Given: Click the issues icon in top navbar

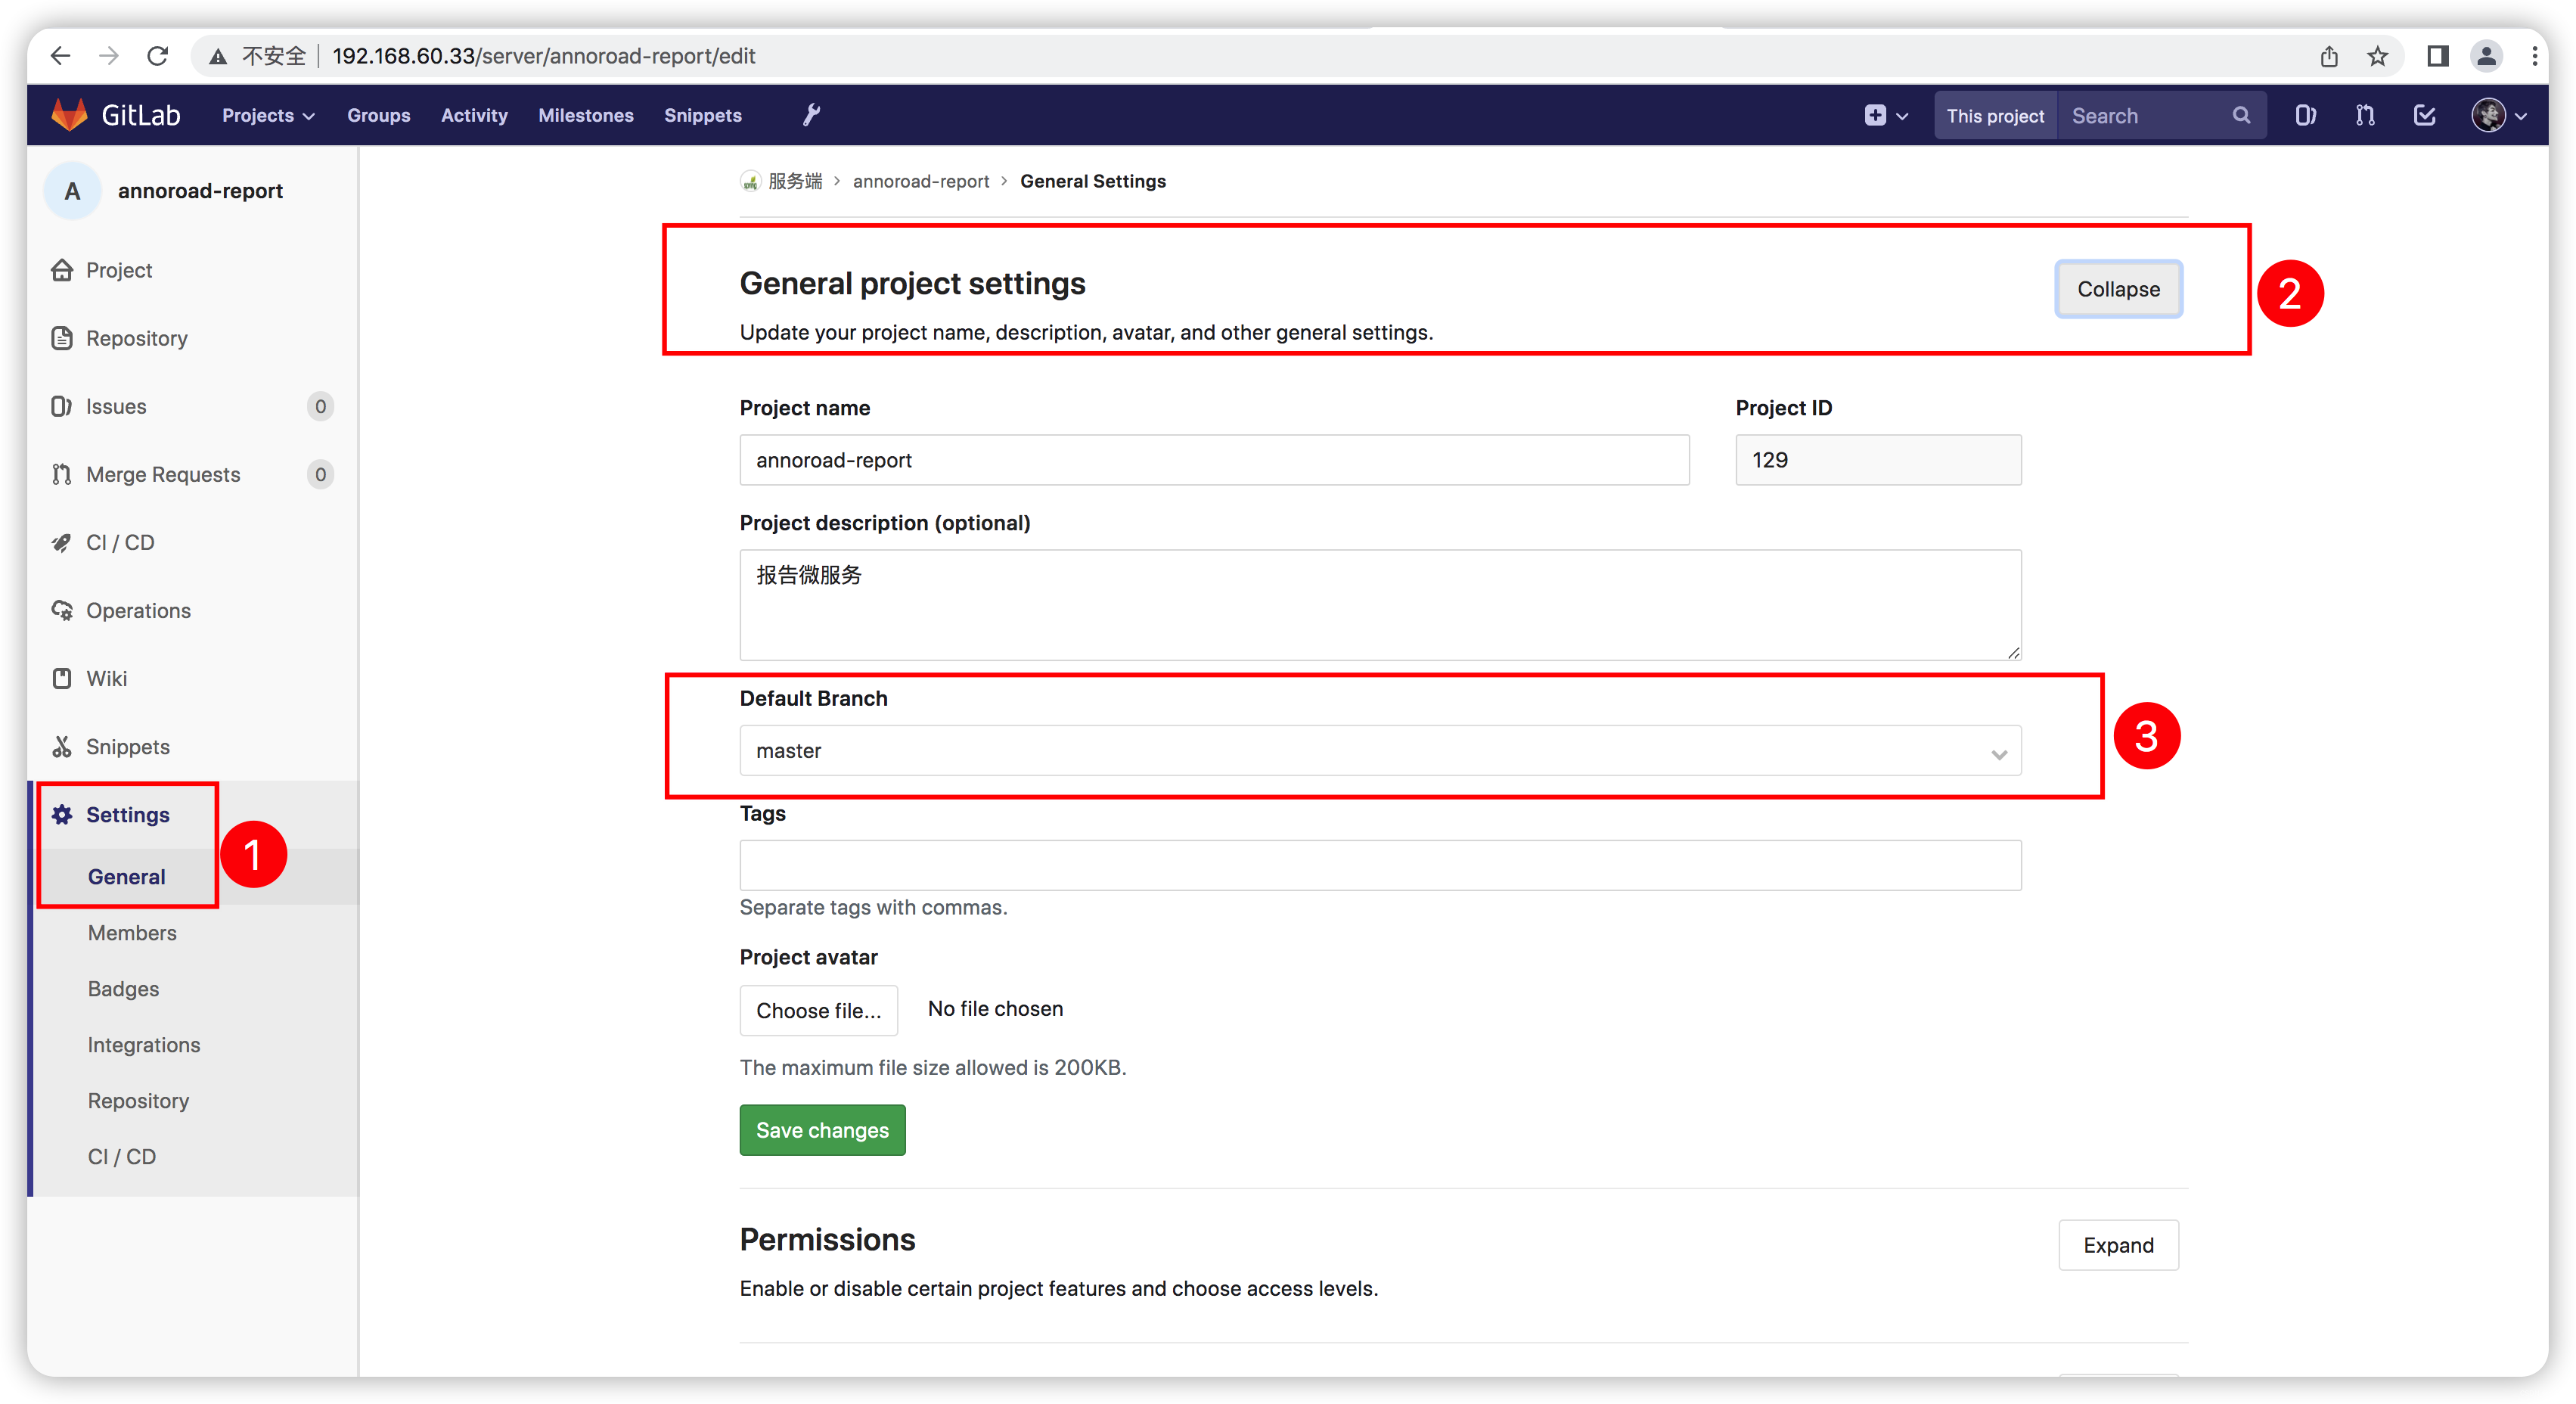Looking at the screenshot, I should [2305, 116].
